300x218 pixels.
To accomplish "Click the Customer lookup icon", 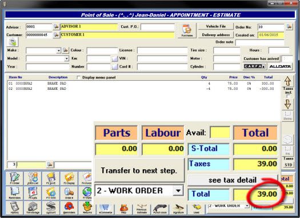I will coord(56,35).
